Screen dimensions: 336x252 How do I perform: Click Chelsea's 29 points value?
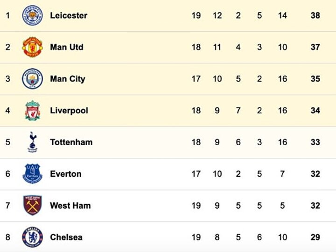[x=315, y=238]
